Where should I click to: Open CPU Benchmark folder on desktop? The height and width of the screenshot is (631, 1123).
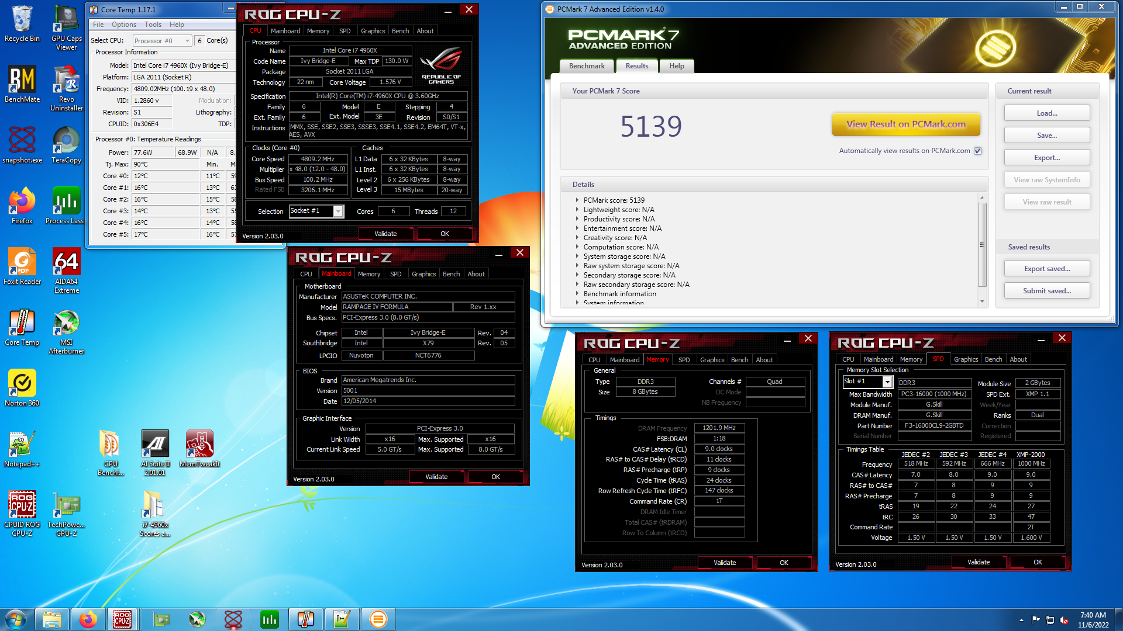[111, 453]
